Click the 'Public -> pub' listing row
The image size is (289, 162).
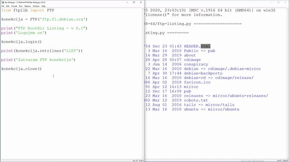pos(200,51)
